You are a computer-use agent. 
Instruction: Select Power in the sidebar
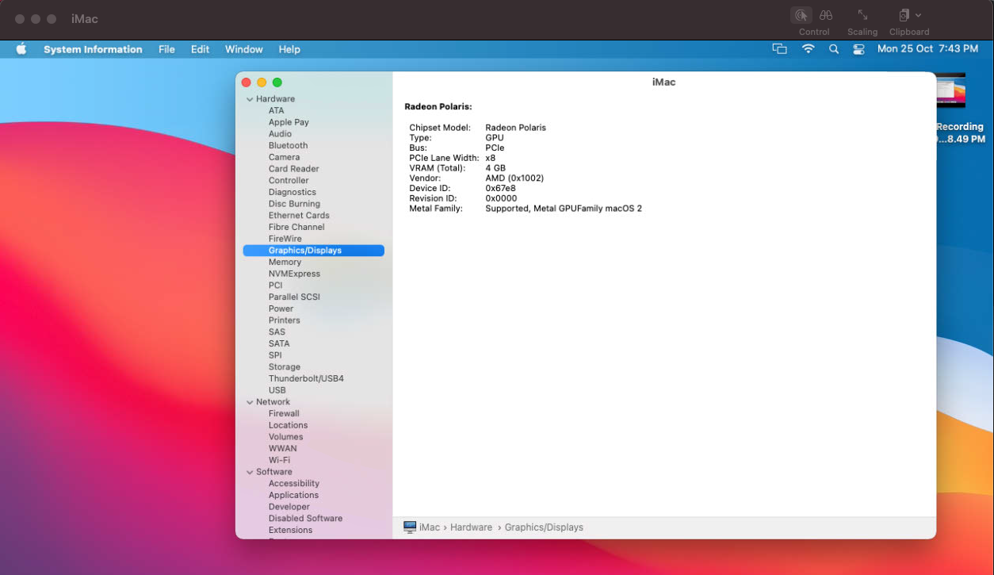pyautogui.click(x=281, y=309)
